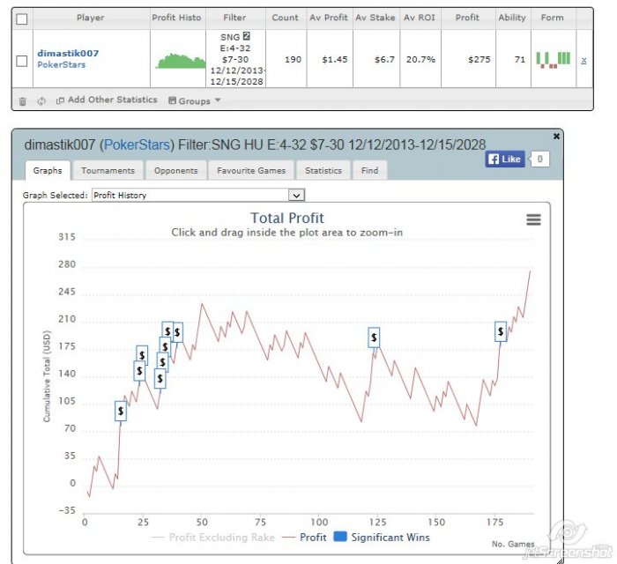Open the Favourite Games tab

[x=251, y=171]
